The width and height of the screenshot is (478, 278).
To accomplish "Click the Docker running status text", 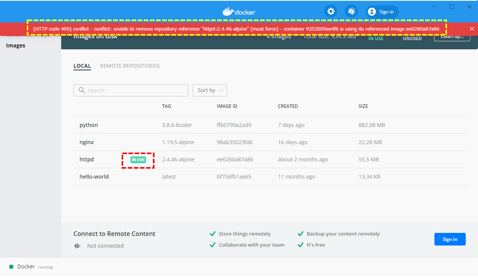I will click(x=35, y=267).
